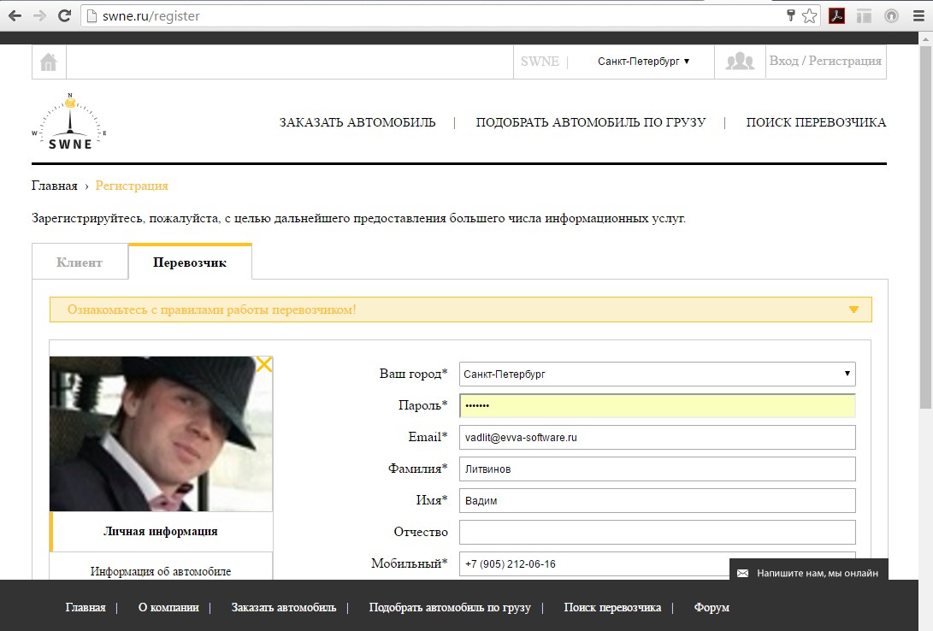Click the empty Отчество field
Screen dimensions: 933x631
[x=658, y=533]
